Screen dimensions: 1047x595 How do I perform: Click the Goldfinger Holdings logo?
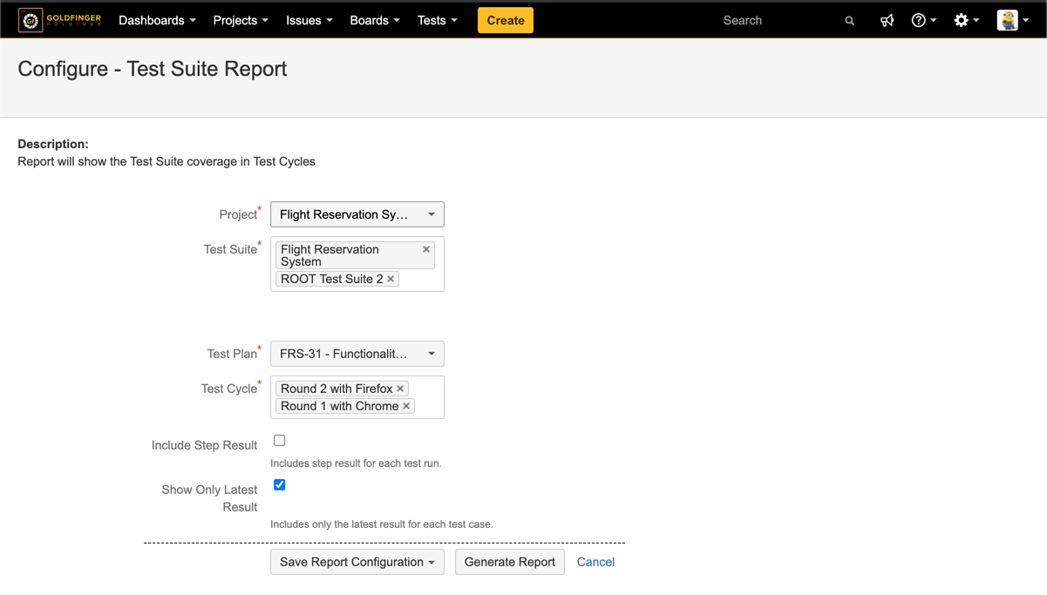(x=59, y=20)
